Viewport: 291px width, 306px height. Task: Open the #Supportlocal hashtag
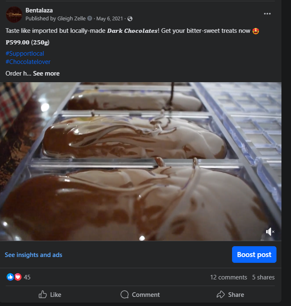pyautogui.click(x=25, y=54)
